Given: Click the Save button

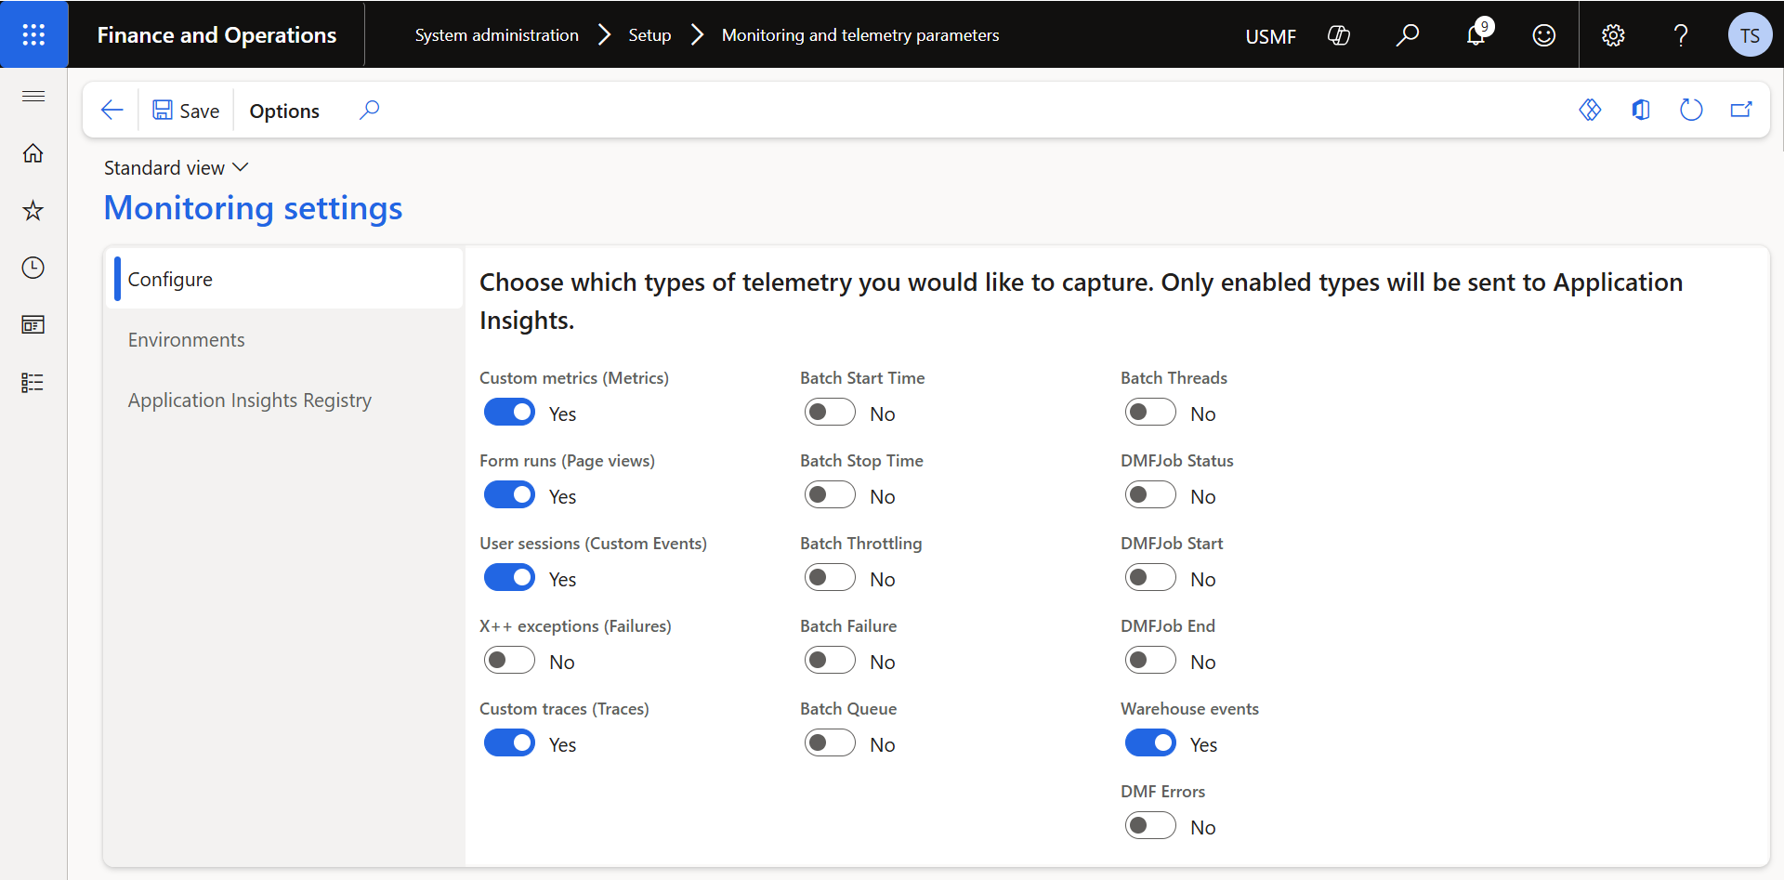Looking at the screenshot, I should coord(186,111).
